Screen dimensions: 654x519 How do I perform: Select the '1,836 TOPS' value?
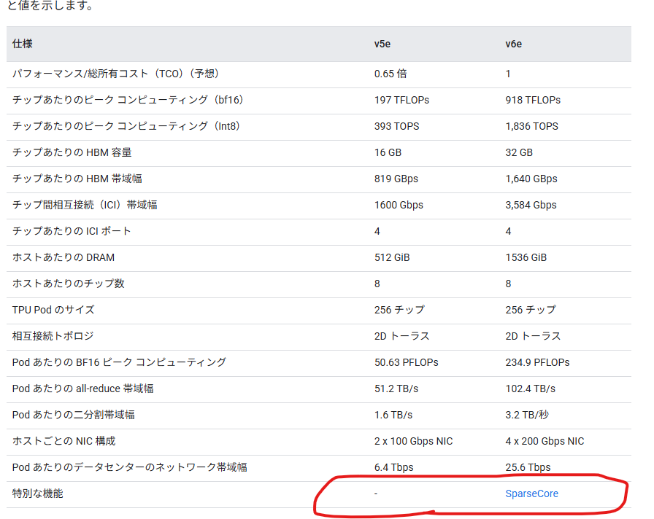pyautogui.click(x=532, y=126)
